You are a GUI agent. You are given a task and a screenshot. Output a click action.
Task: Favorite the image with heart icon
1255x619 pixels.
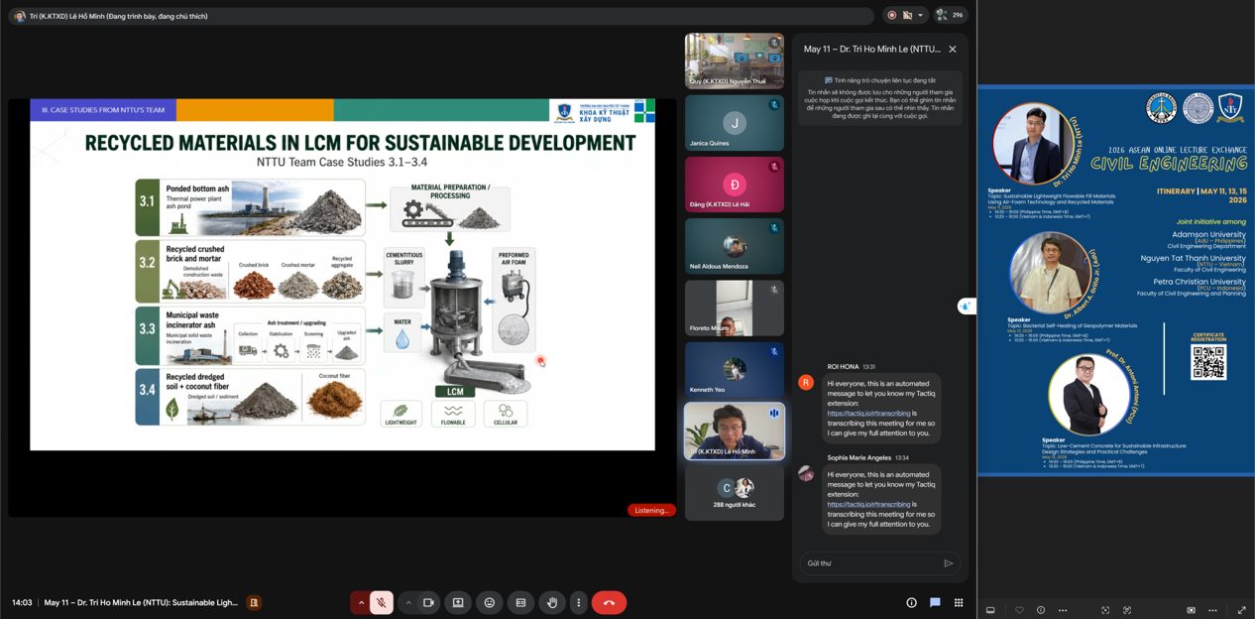point(1019,610)
